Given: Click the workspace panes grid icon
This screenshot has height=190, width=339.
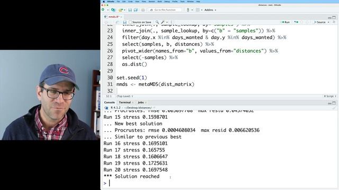Looking at the screenshot, I should [198, 10].
